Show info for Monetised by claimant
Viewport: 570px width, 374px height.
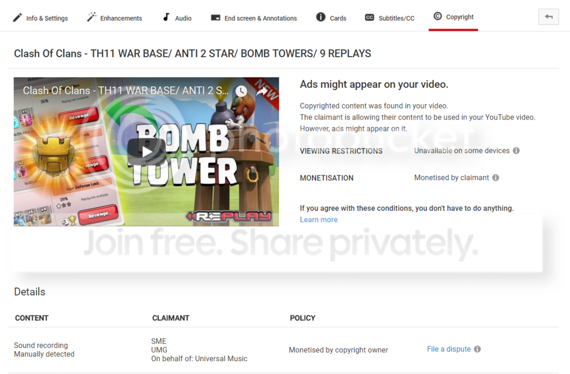pos(495,178)
